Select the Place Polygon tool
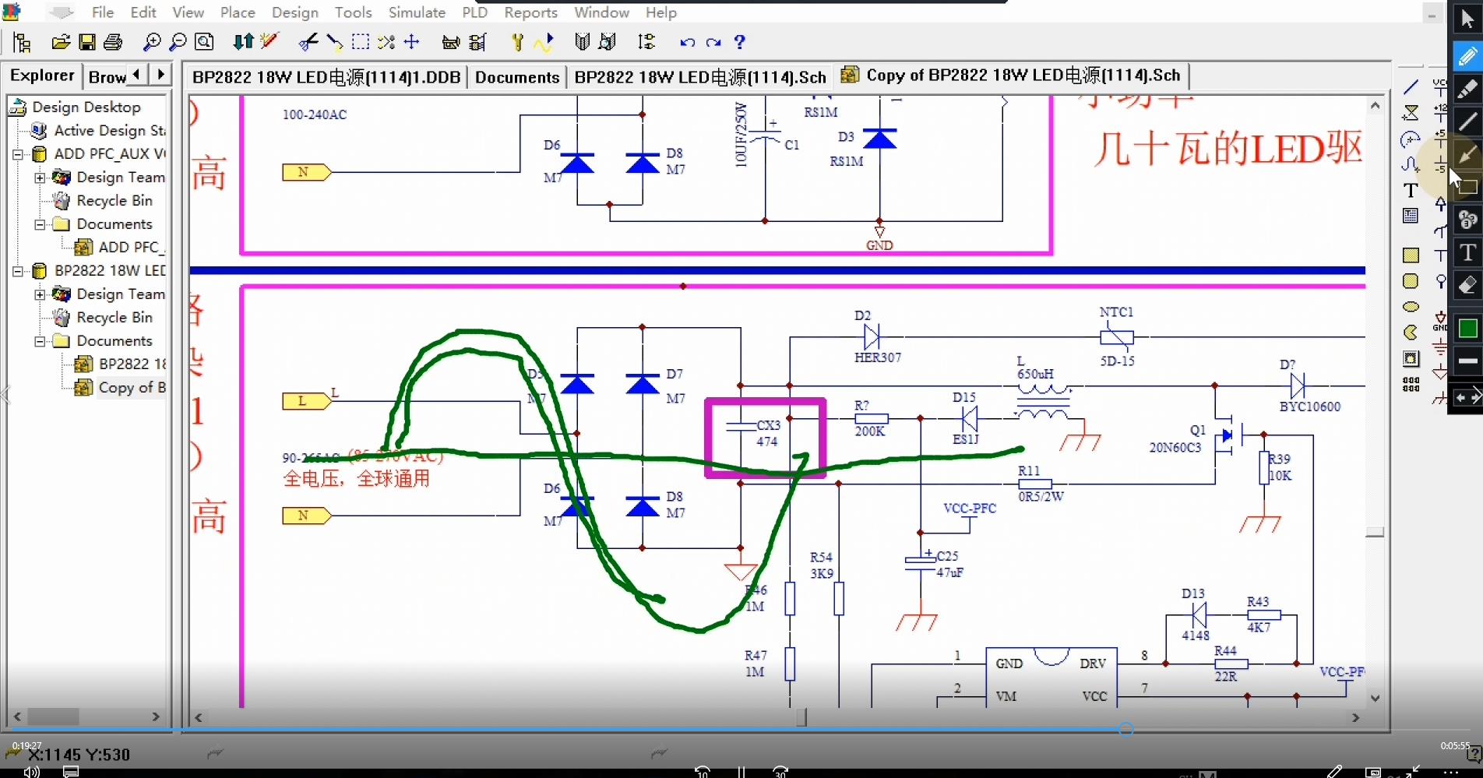Image resolution: width=1483 pixels, height=778 pixels. click(x=1411, y=113)
